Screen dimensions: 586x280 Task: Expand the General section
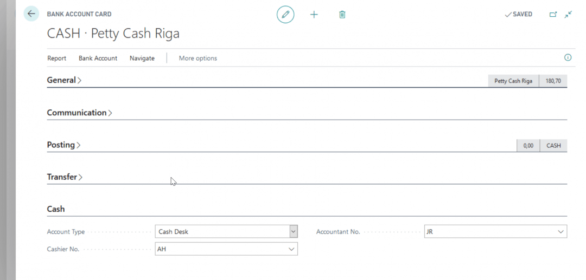64,80
